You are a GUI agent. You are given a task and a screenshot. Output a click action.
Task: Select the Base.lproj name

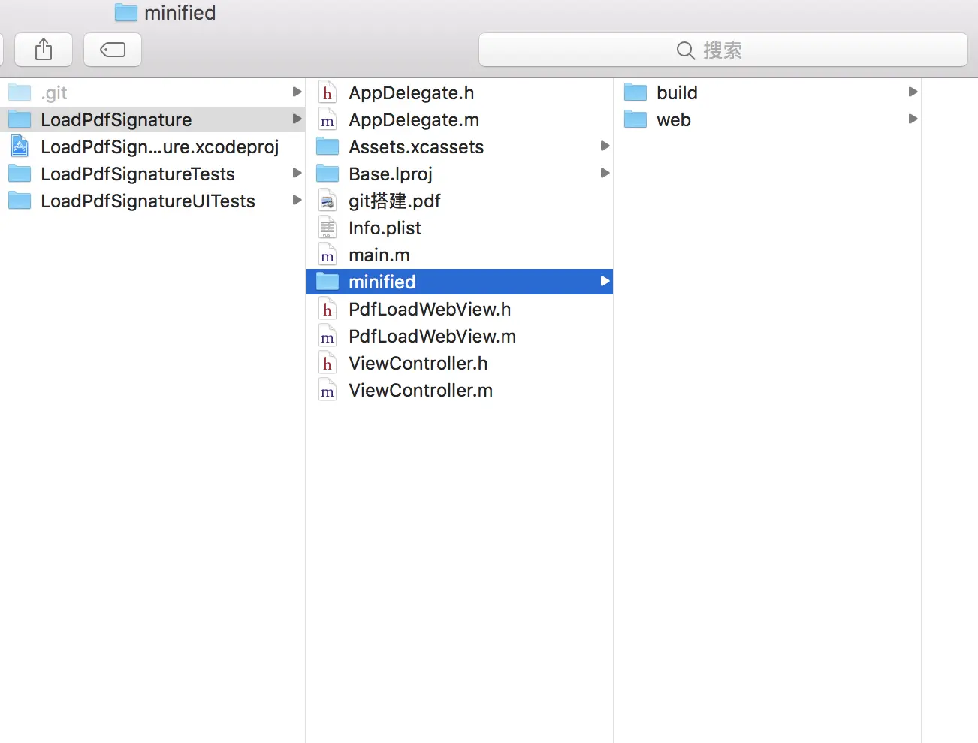[x=391, y=174]
